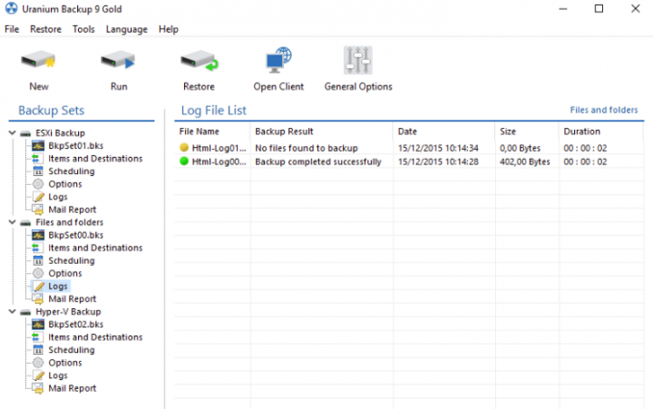Click date 15/12/2015 10:14:28
Viewport: 653px width, 409px height.
tap(438, 161)
